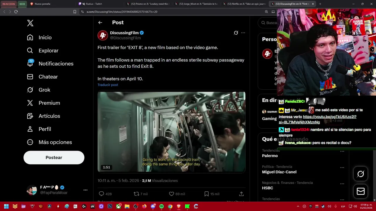
Task: Open the Windows Start menu
Action: pyautogui.click(x=6, y=206)
